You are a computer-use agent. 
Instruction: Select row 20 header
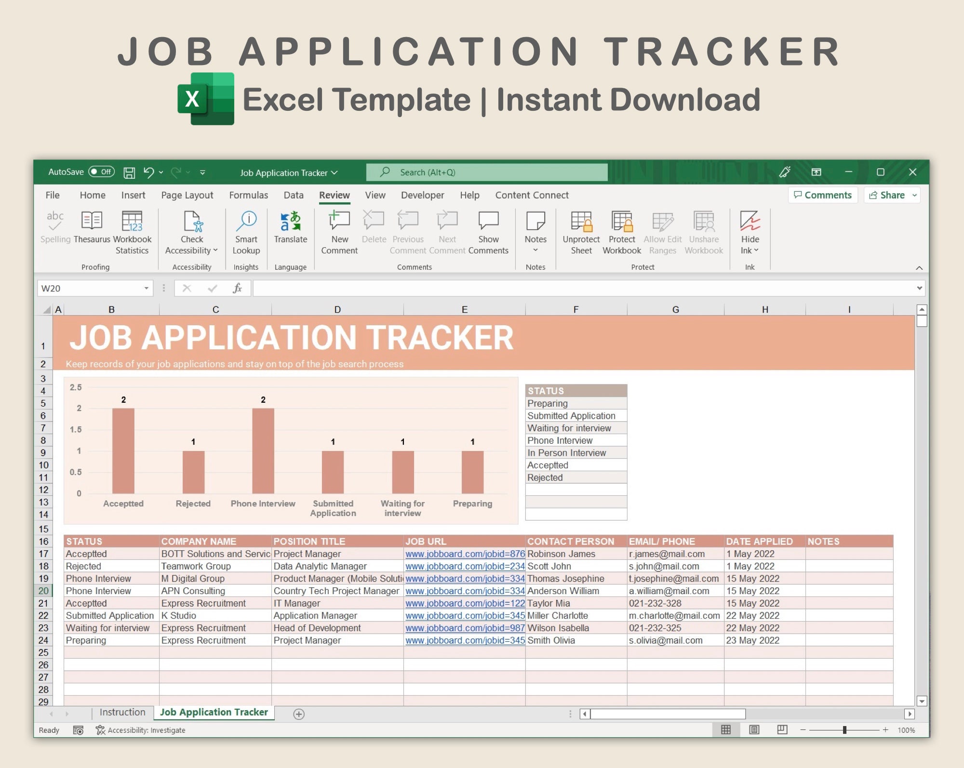[43, 591]
